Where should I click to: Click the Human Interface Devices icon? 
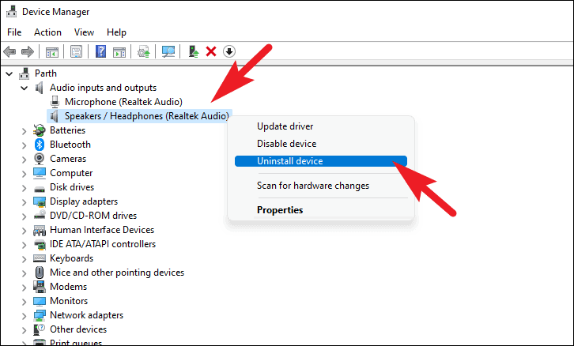tap(40, 230)
